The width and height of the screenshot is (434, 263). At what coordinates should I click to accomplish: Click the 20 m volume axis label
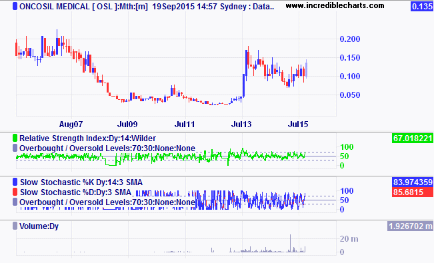point(349,238)
